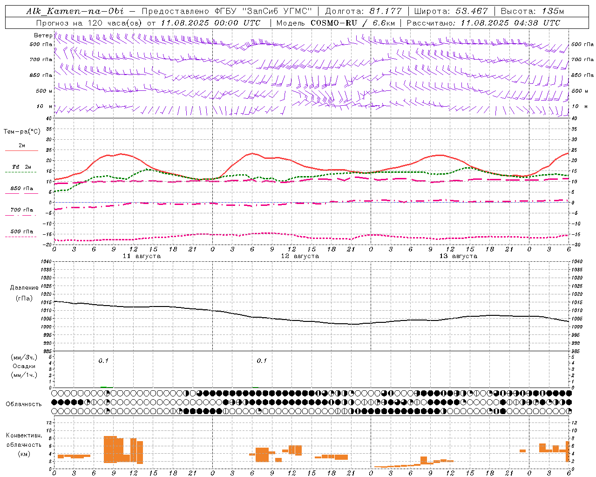Click the (гПа) pressure unit label
The image size is (596, 477).
click(24, 299)
